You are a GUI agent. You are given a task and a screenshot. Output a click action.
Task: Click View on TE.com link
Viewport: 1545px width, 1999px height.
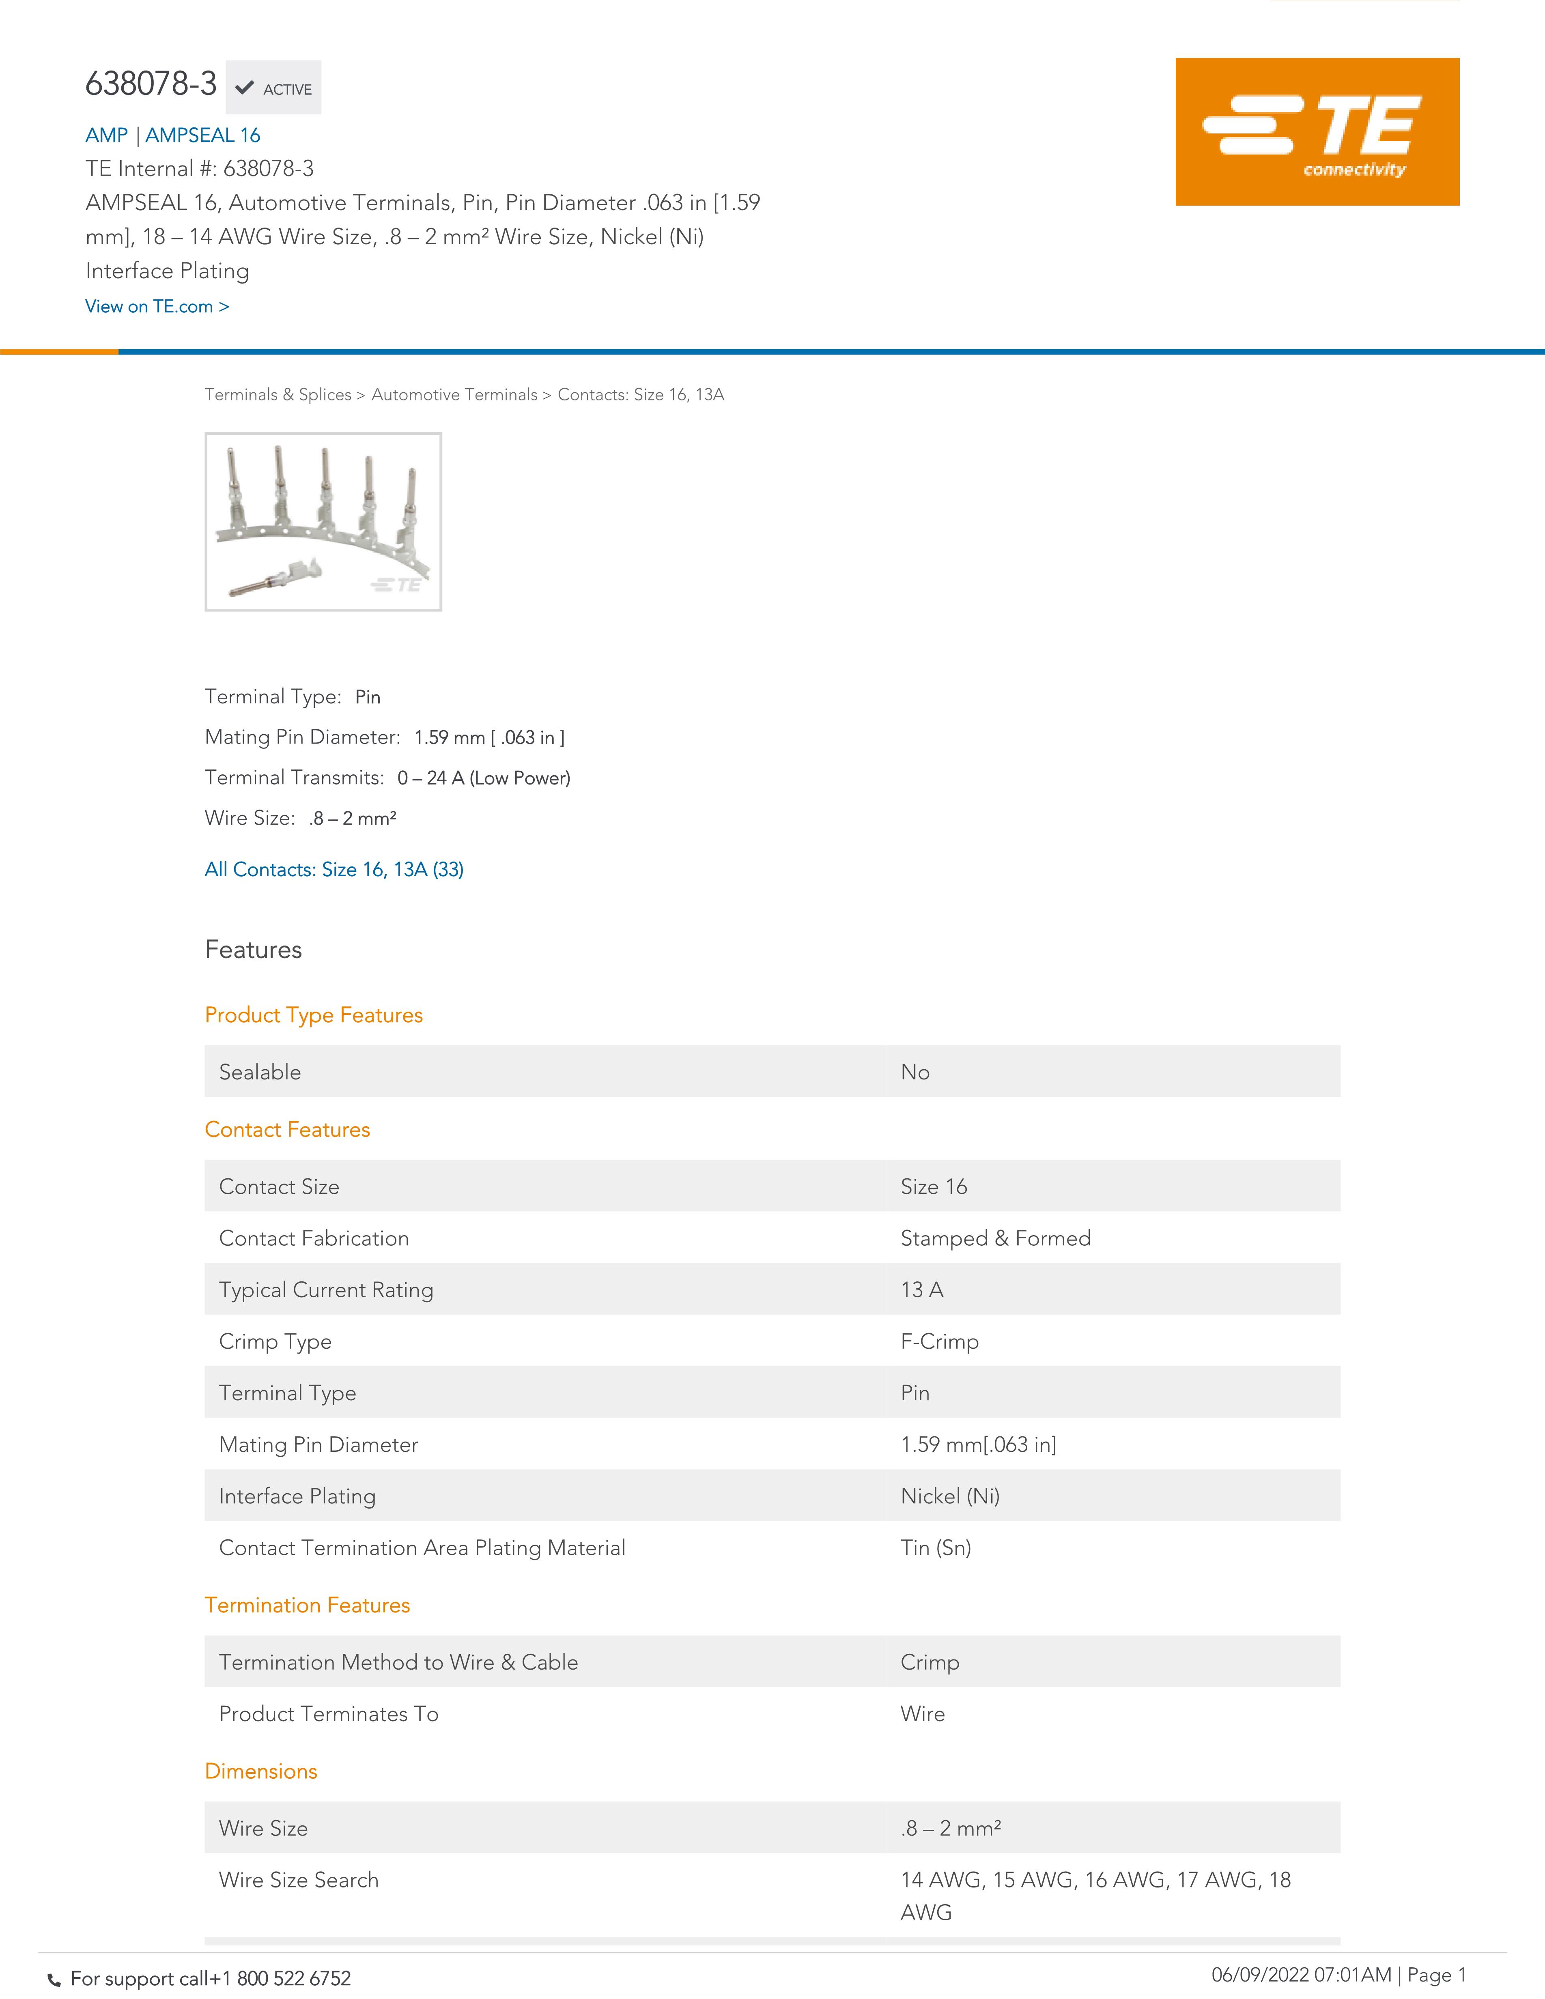(x=157, y=307)
